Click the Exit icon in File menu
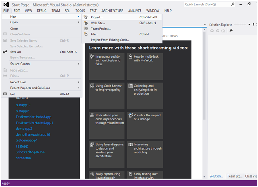Image resolution: width=258 pixels, height=187 pixels. [x=5, y=94]
